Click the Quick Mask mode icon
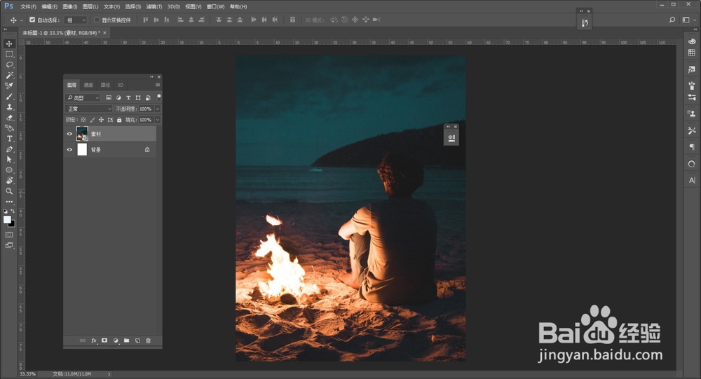The image size is (701, 379). click(x=9, y=235)
